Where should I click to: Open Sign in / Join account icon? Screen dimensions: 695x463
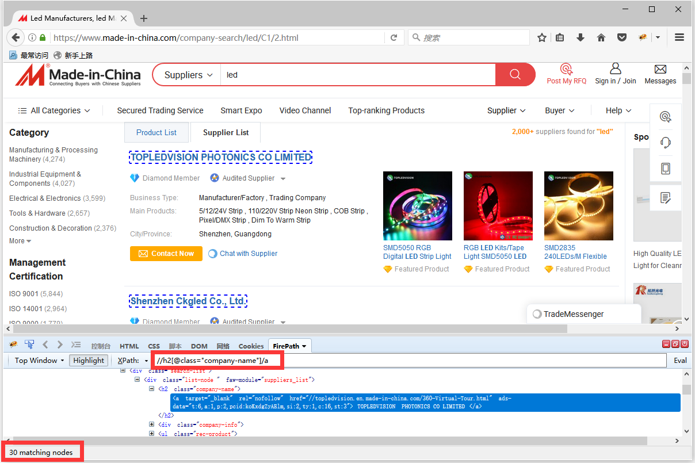(x=616, y=74)
